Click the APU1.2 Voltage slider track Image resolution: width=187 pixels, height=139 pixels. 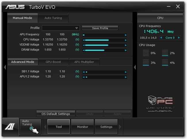coord(105,77)
